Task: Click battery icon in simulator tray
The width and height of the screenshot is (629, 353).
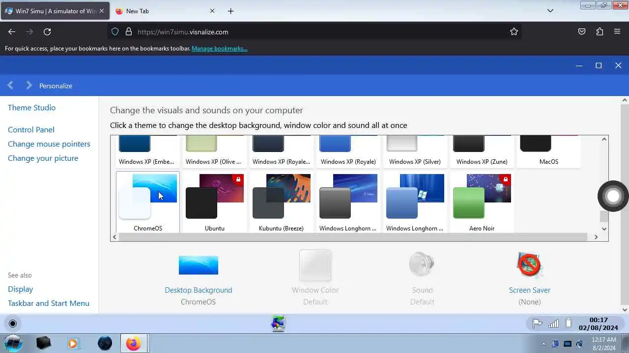Action: coord(569,324)
